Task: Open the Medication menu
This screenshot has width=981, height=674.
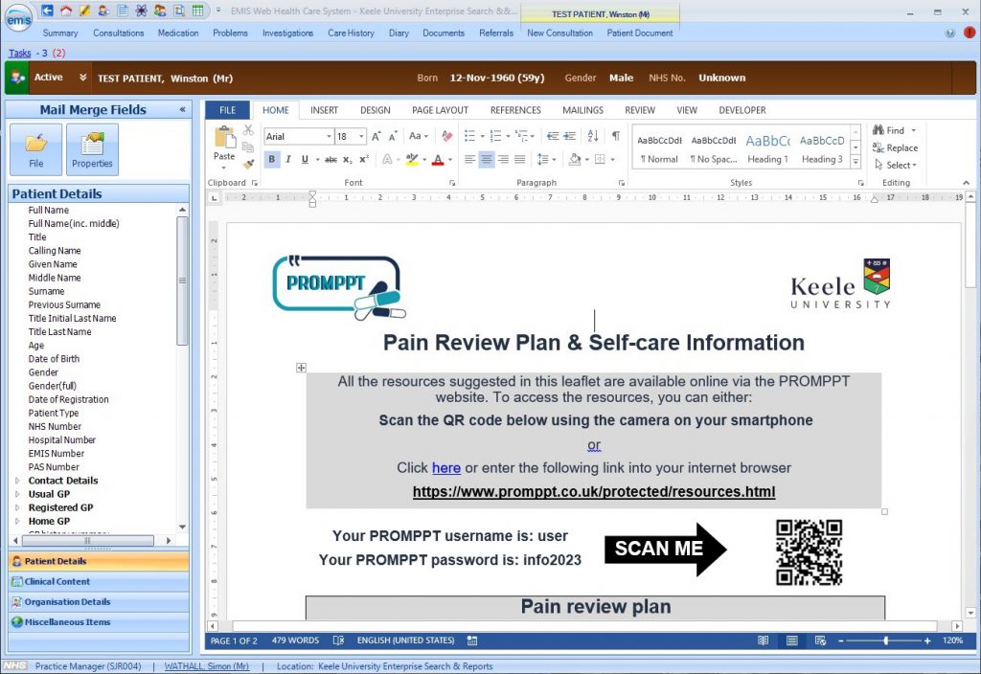Action: pos(177,34)
